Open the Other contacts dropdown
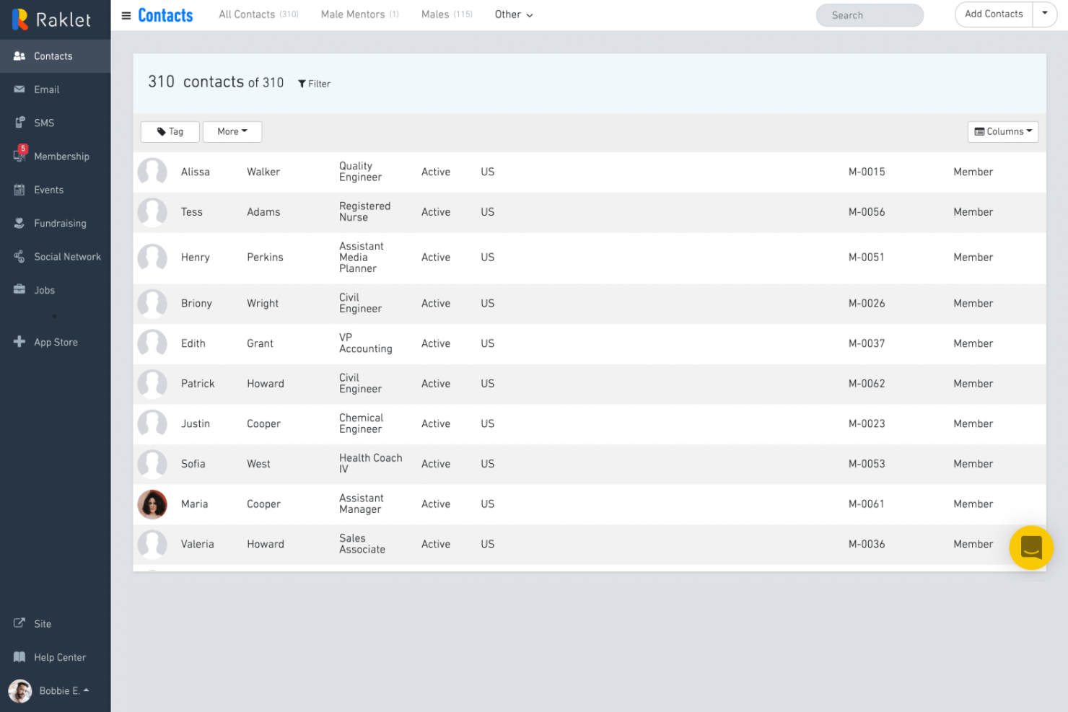1068x712 pixels. pyautogui.click(x=513, y=14)
